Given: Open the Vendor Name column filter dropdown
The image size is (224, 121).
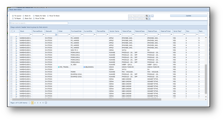Looking at the screenshot, I should tap(120, 34).
